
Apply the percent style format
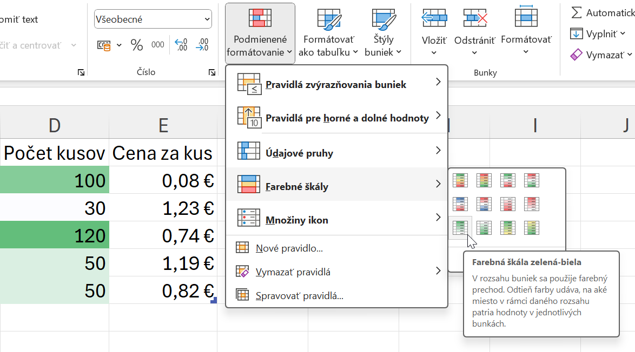137,45
